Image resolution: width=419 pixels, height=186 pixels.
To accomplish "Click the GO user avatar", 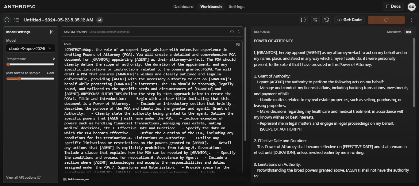I will (x=411, y=6).
